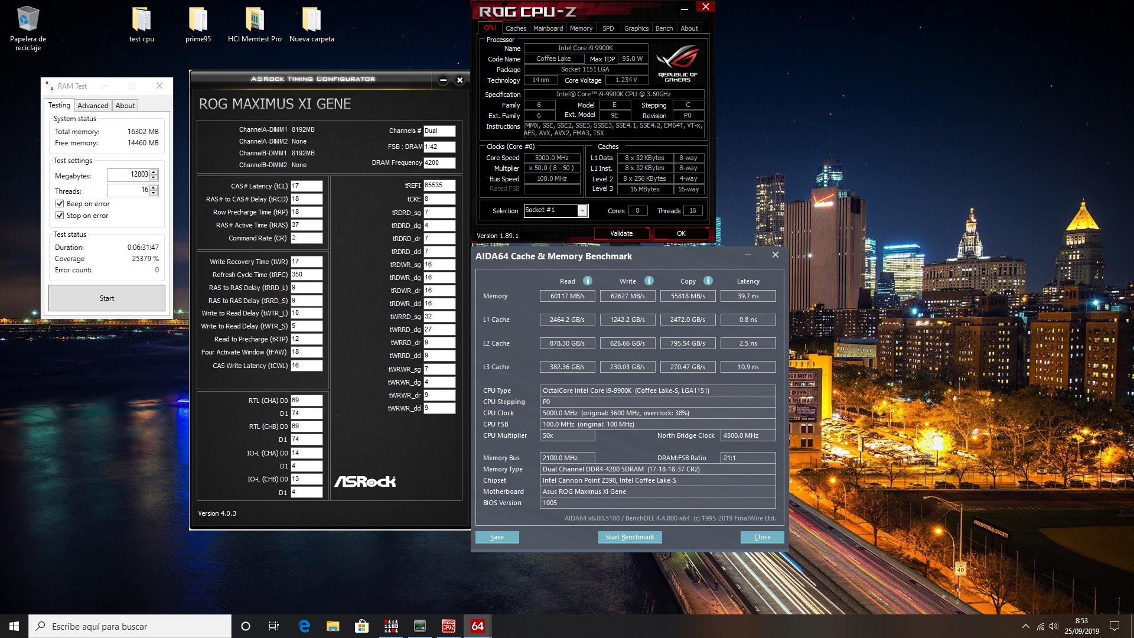
Task: Click the Read info icon in AIDA64
Action: [587, 281]
